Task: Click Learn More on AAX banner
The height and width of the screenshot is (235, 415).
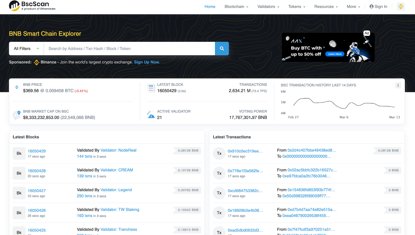Action: coord(335,54)
